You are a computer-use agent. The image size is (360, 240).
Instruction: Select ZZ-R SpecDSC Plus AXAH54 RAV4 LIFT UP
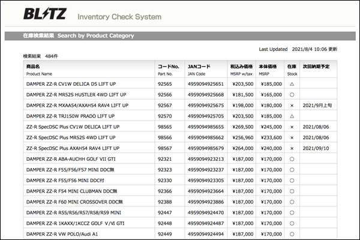[x=73, y=148]
